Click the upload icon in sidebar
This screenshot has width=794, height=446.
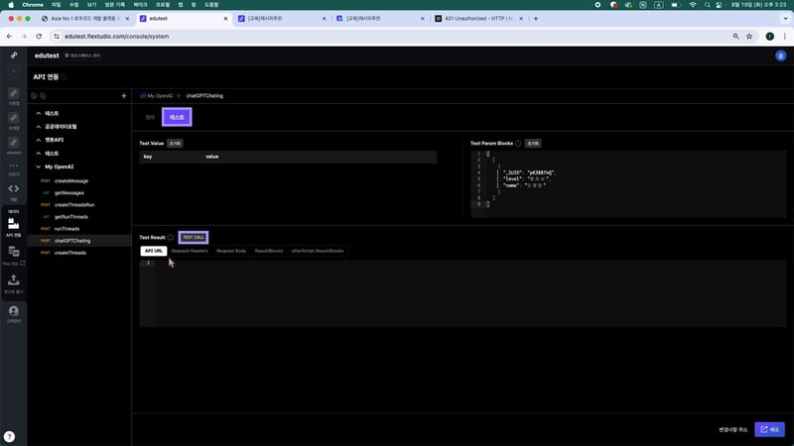pyautogui.click(x=14, y=281)
